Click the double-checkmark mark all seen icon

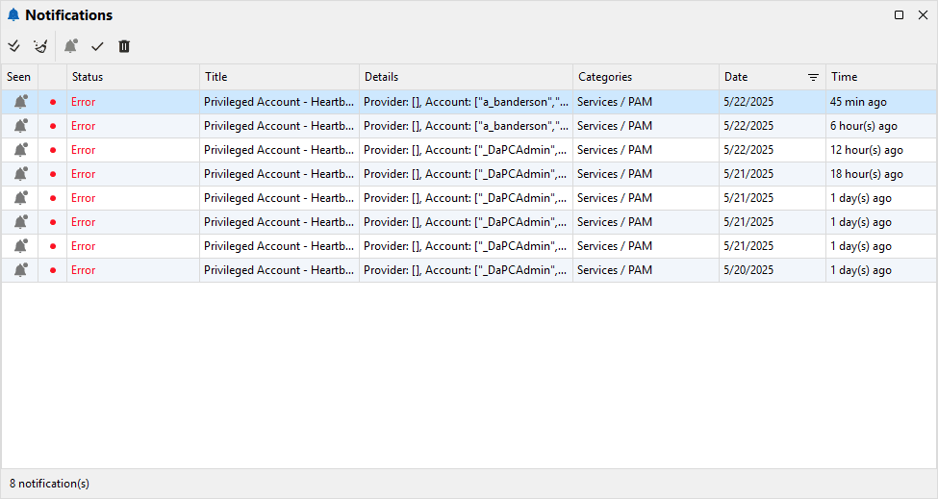(x=13, y=46)
